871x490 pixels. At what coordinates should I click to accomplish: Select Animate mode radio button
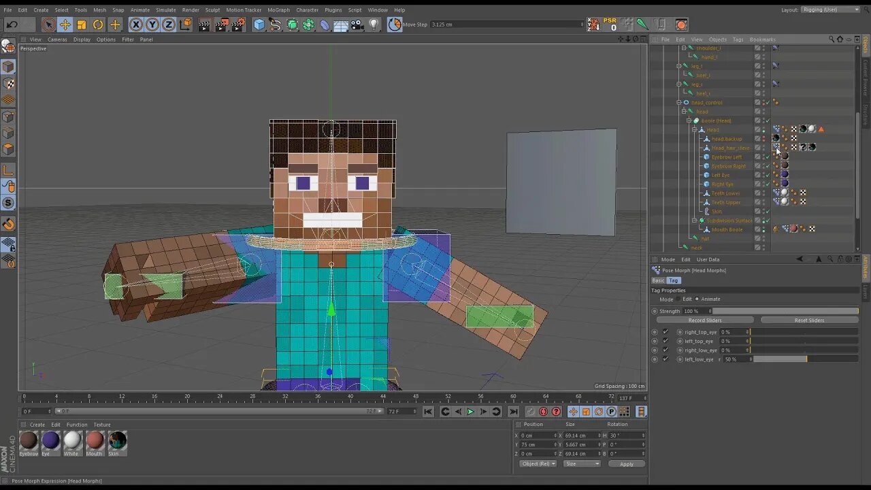tap(697, 299)
